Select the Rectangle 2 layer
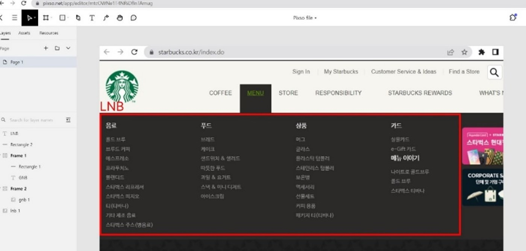 pyautogui.click(x=38, y=144)
